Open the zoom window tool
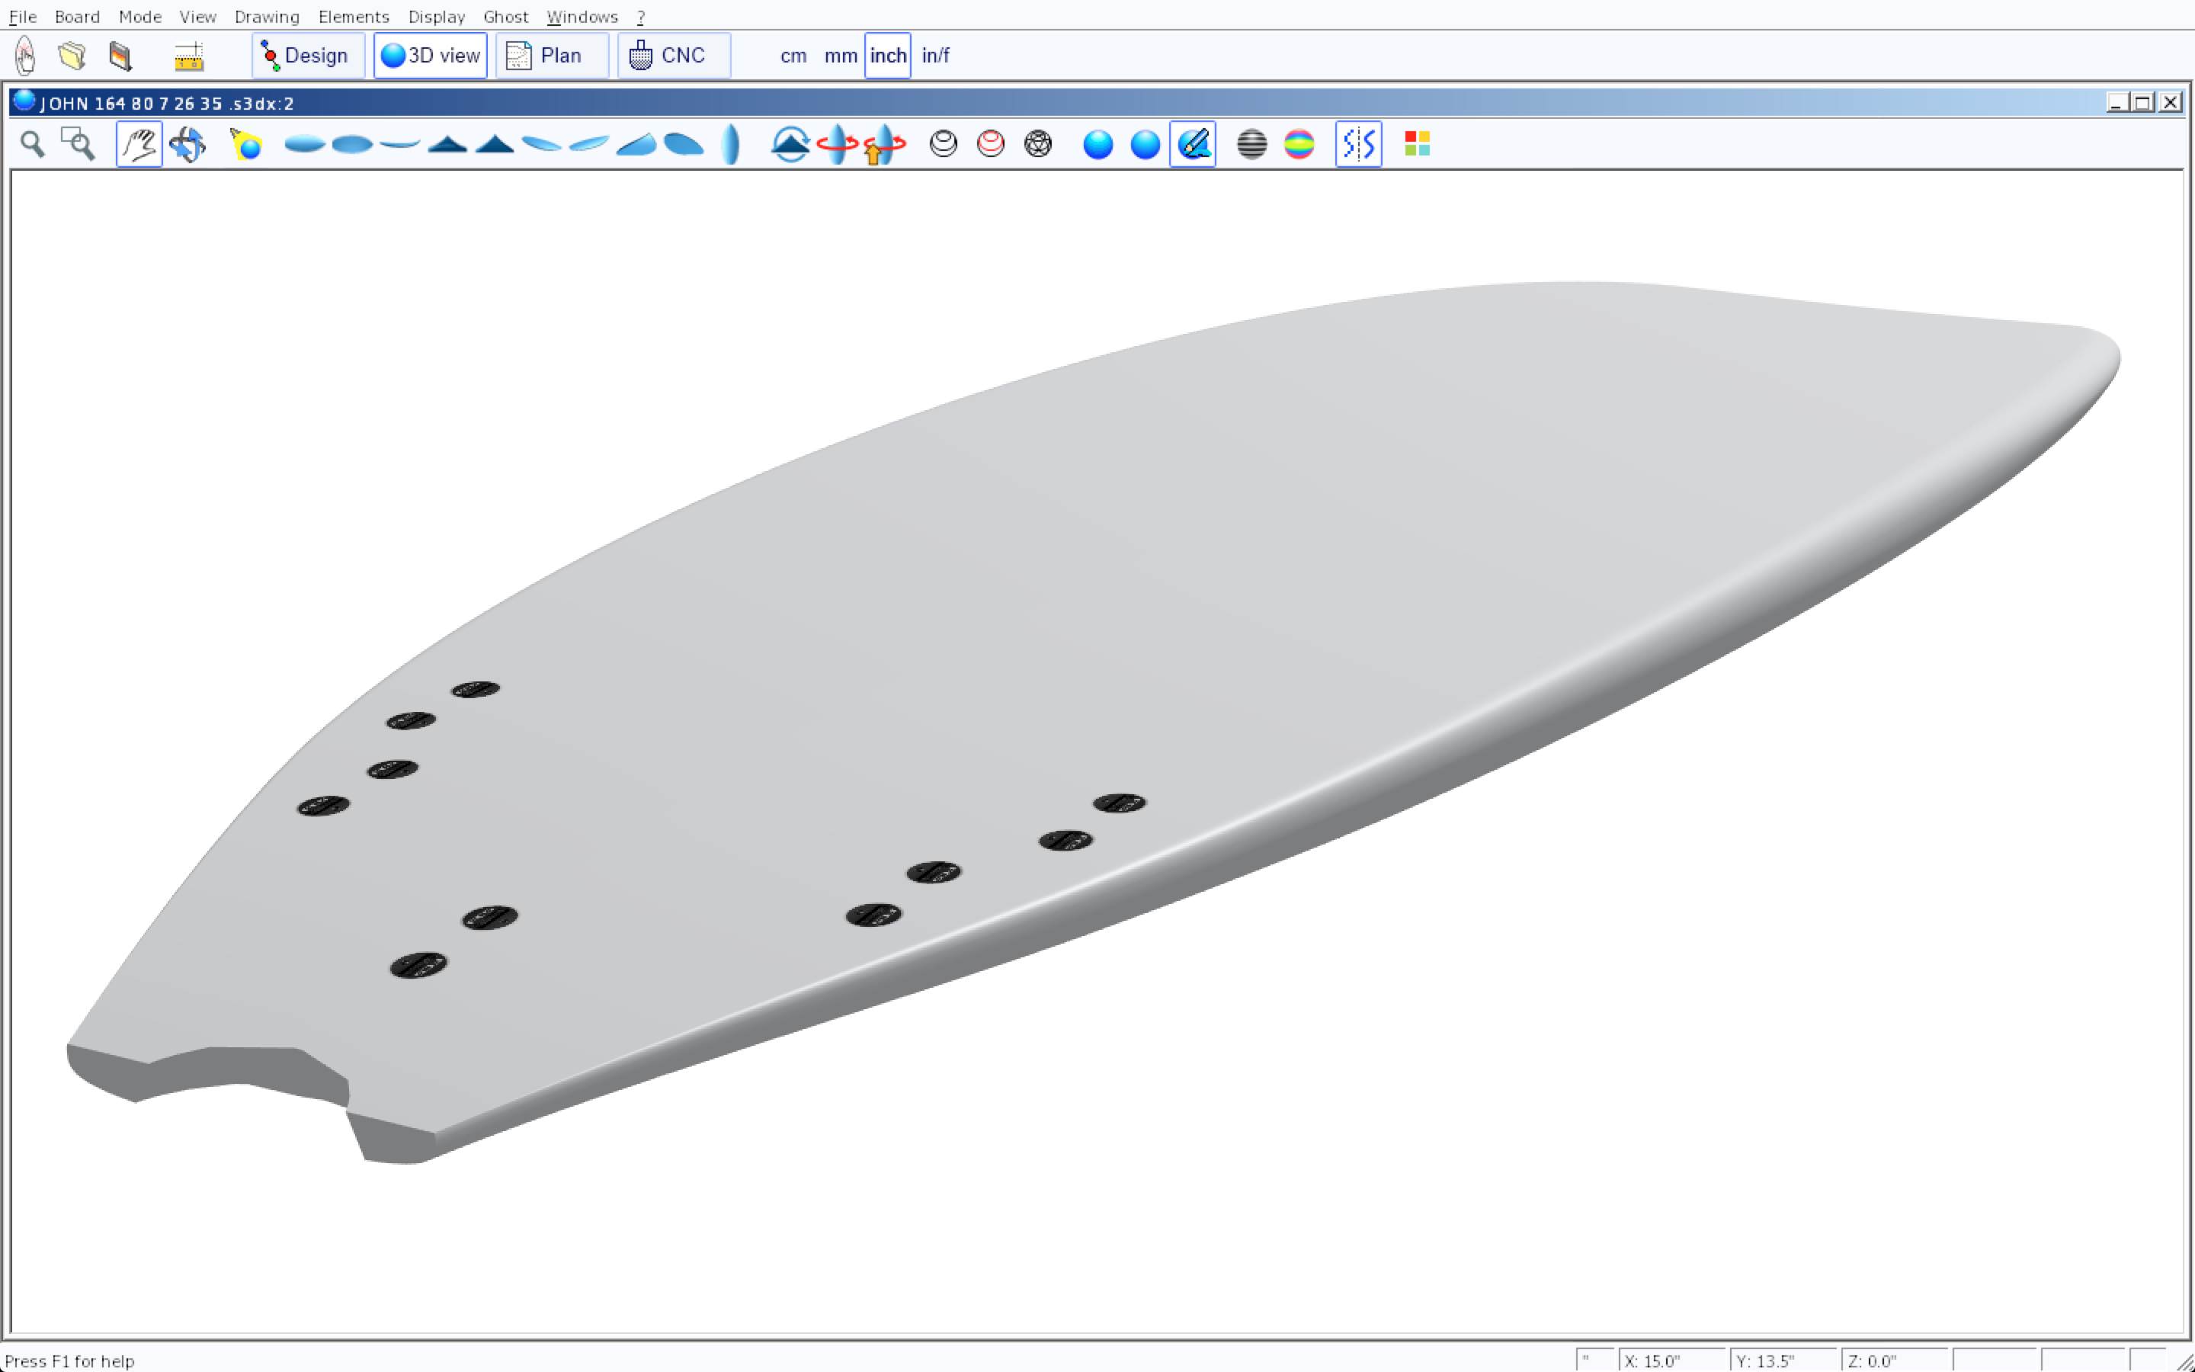Viewport: 2195px width, 1372px height. click(x=78, y=144)
